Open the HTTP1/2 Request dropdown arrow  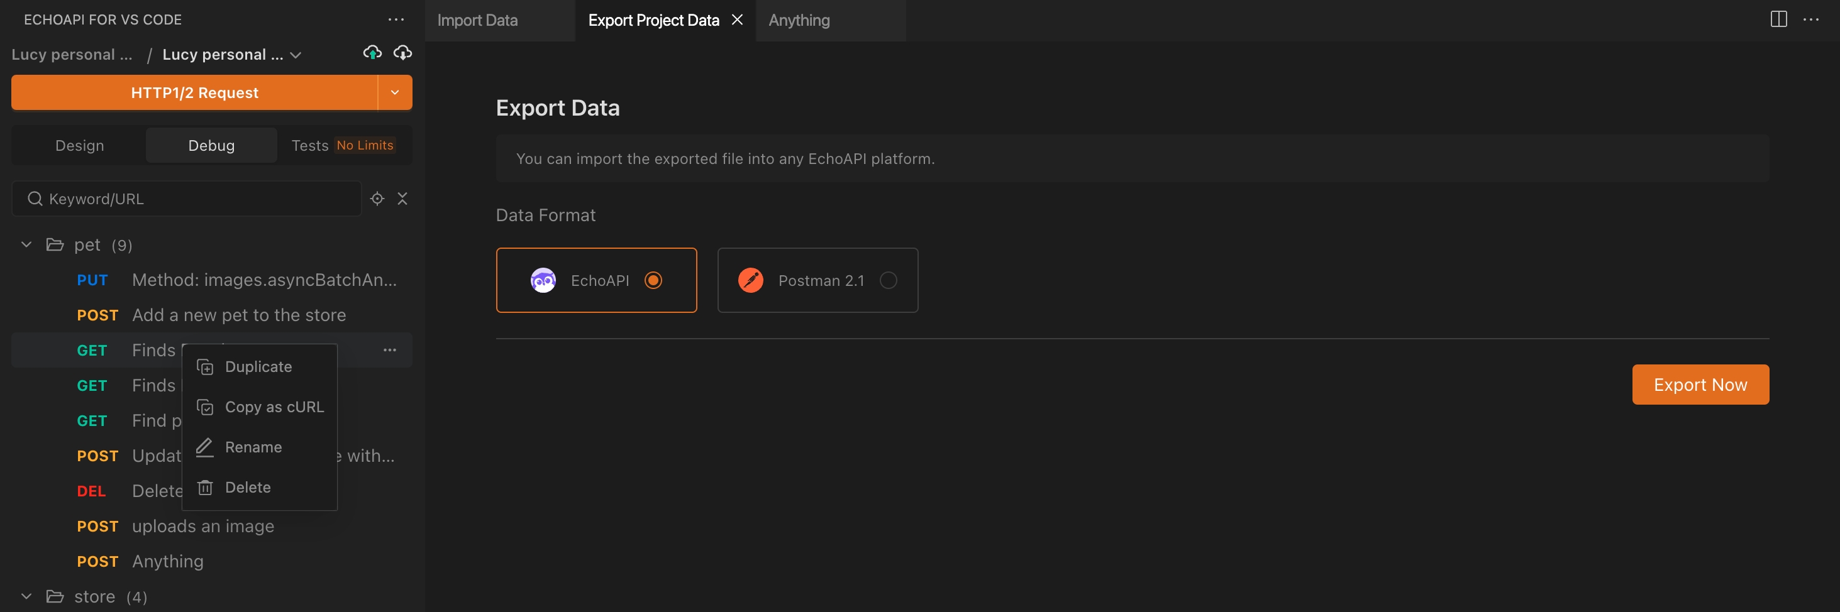pyautogui.click(x=395, y=93)
